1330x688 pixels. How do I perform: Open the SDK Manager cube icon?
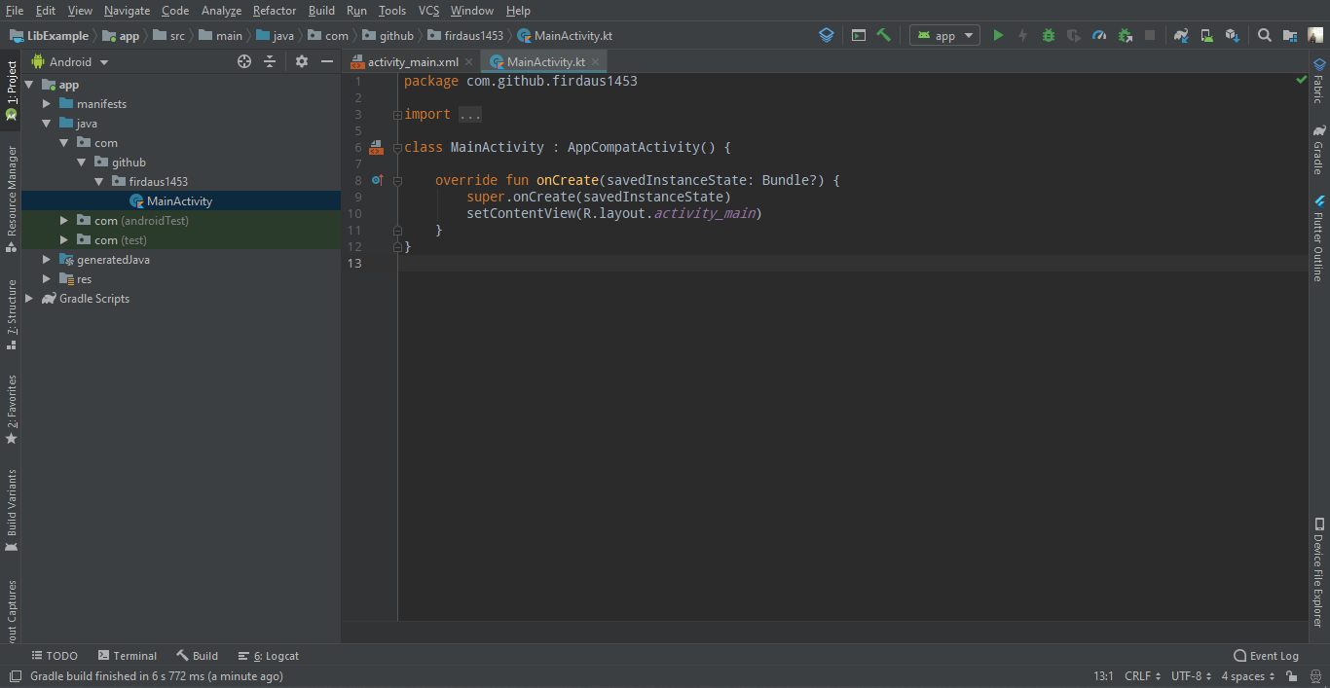(x=1232, y=35)
